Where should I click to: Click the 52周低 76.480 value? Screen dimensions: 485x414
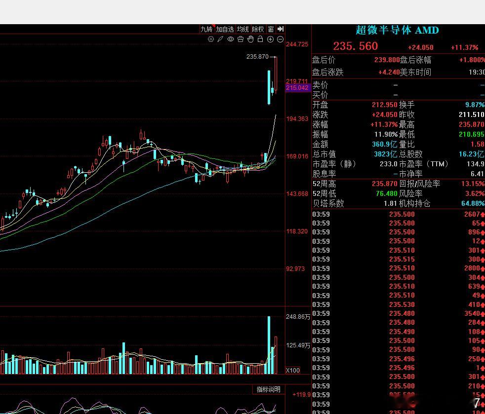point(387,193)
